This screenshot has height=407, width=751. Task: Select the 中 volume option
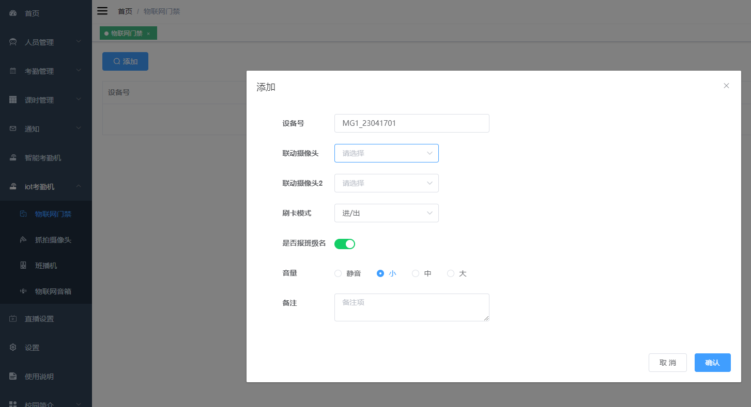pos(415,273)
